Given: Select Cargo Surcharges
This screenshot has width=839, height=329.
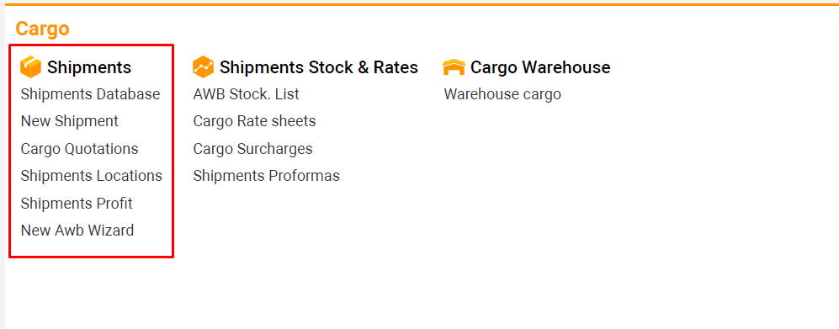Looking at the screenshot, I should [x=253, y=149].
